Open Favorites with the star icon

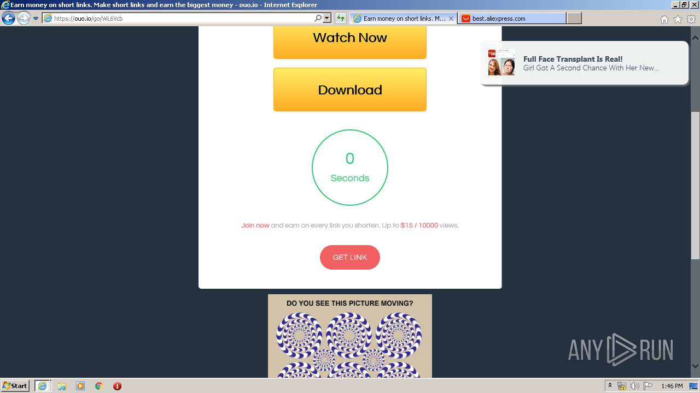click(x=678, y=19)
